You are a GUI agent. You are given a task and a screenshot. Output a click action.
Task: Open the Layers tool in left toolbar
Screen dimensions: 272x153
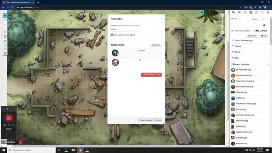5,20
